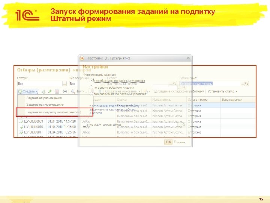Select the row ЦУ-00000009

136,121
